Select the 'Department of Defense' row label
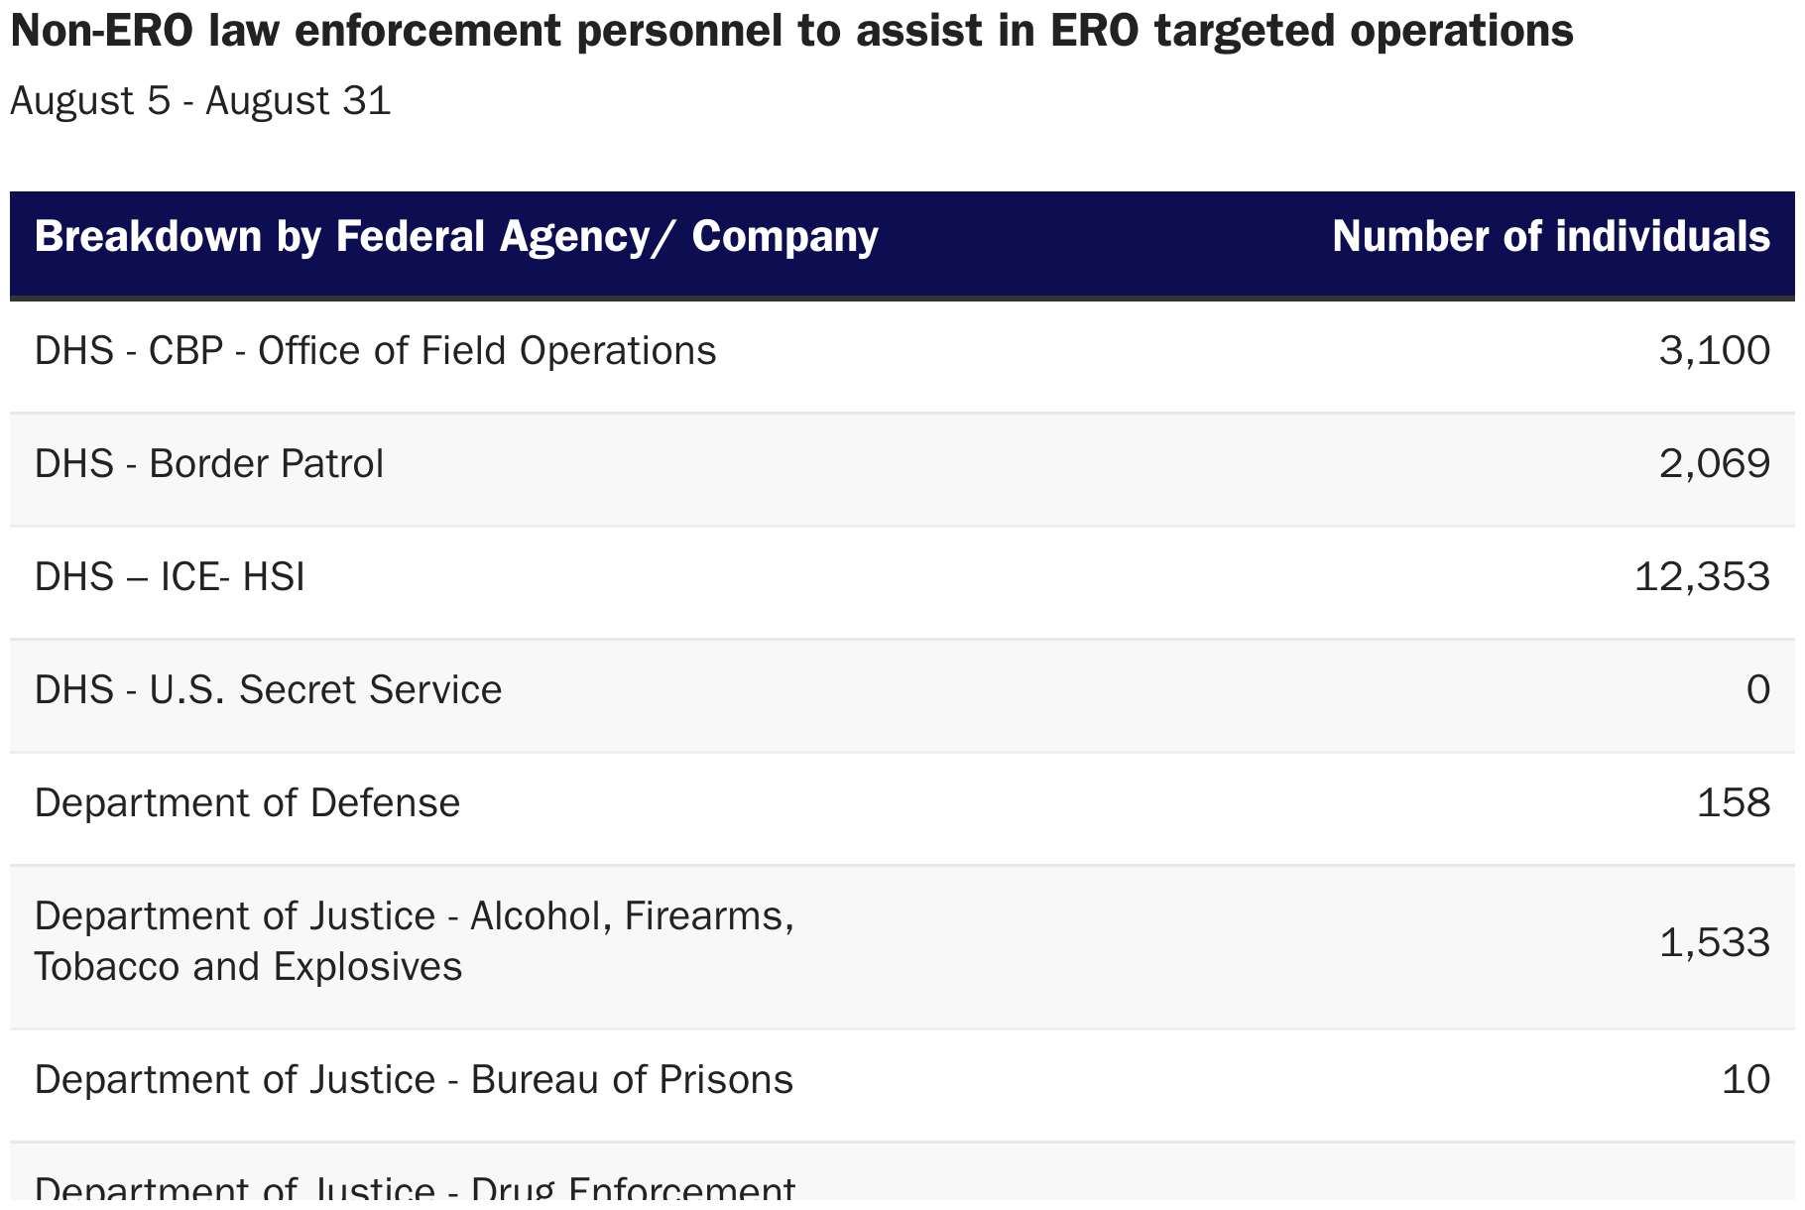The image size is (1805, 1210). 247,803
